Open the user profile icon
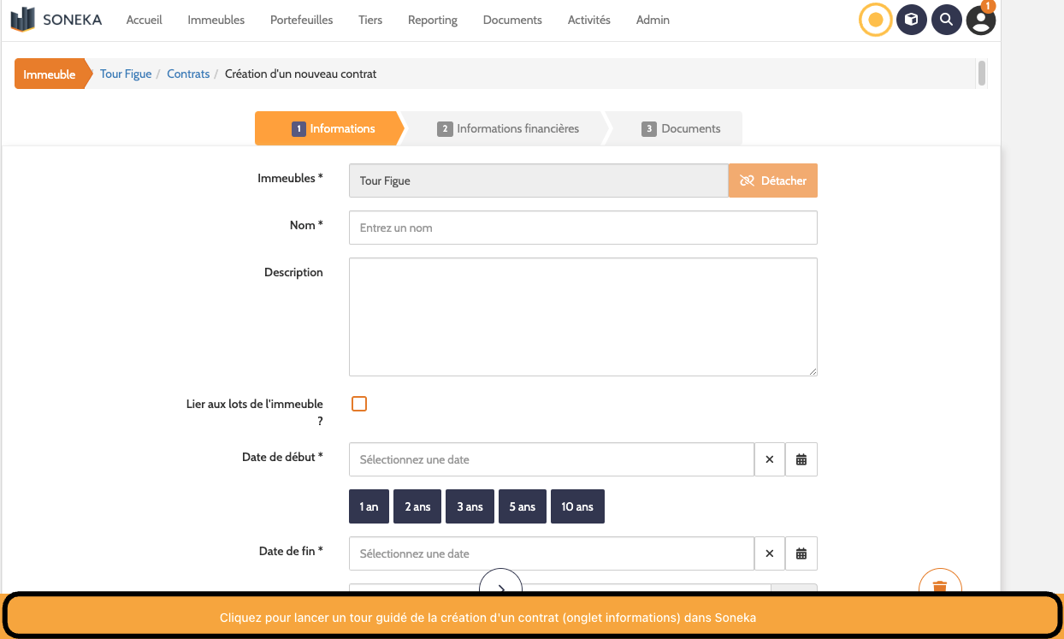The image size is (1064, 639). pyautogui.click(x=981, y=20)
